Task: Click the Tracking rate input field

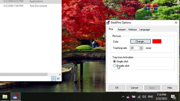Action: click(x=135, y=48)
